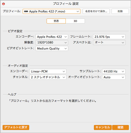Open the チャンネル 2 ステレオチャンネル dropdown
The image size is (131, 133).
(48, 77)
